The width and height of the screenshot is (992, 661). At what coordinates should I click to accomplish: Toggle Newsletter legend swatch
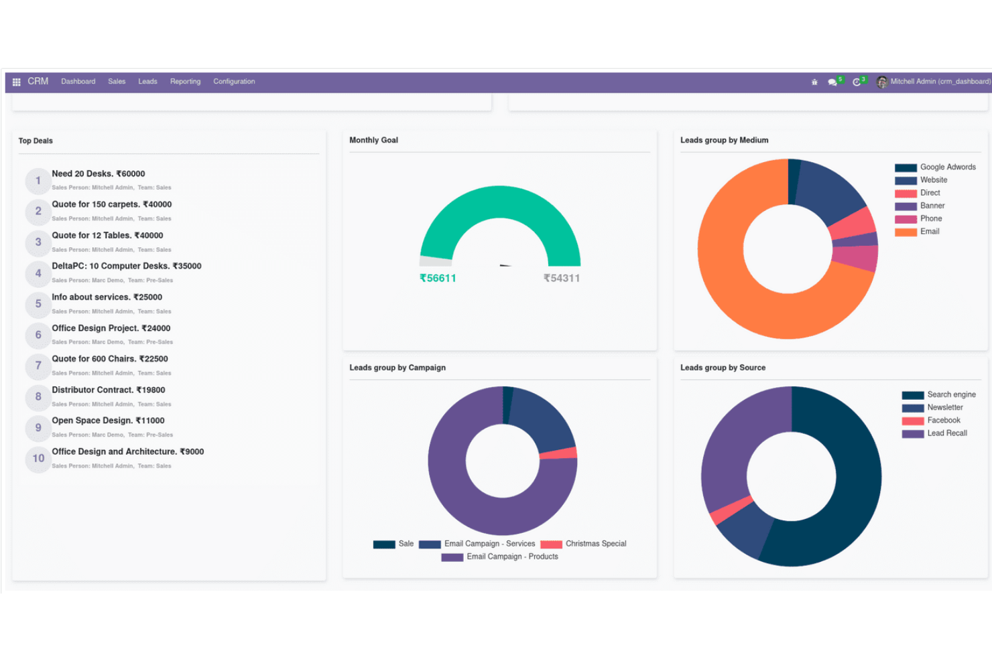coord(913,408)
